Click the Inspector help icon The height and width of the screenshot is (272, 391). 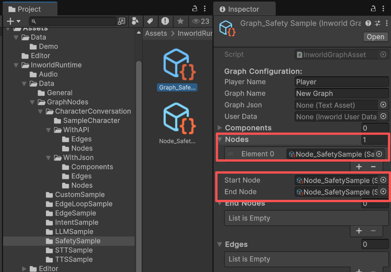point(368,23)
